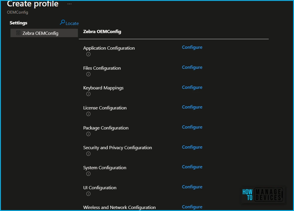Configure System Configuration
This screenshot has height=211, width=294.
192,167
